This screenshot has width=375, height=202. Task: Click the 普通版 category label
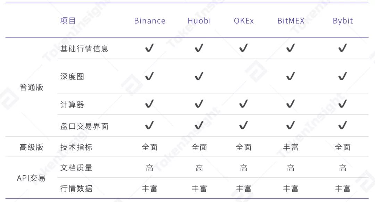tap(31, 87)
